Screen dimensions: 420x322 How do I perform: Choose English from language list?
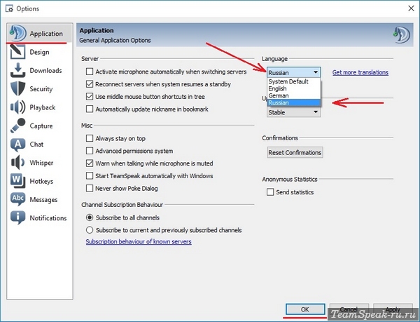[293, 88]
